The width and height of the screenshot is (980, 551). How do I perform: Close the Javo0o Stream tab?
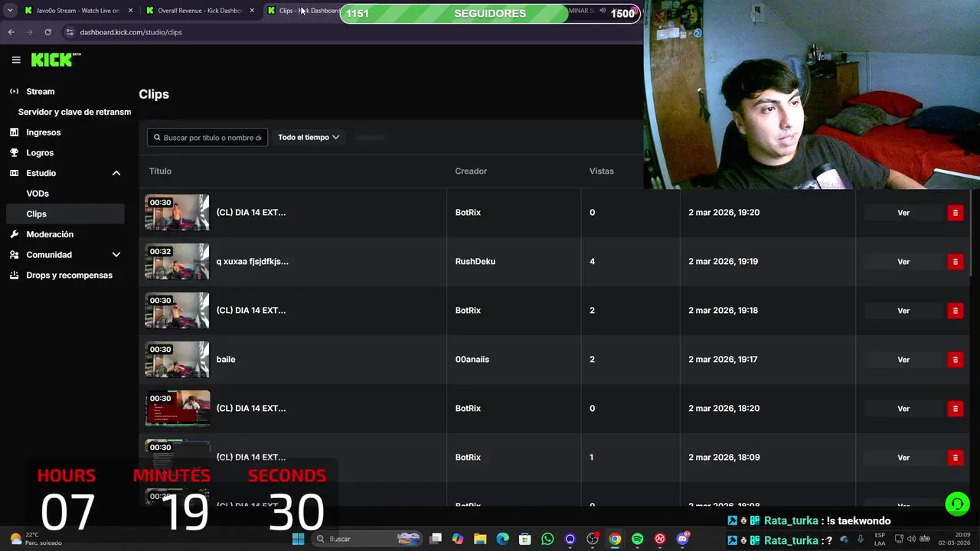click(130, 11)
